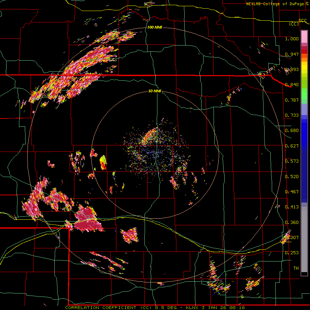
Task: Click the 0.733 scale value
Action: coord(292,115)
